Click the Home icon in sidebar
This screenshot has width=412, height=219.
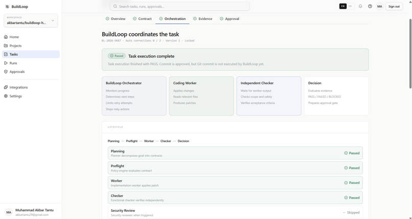[x=6, y=37]
